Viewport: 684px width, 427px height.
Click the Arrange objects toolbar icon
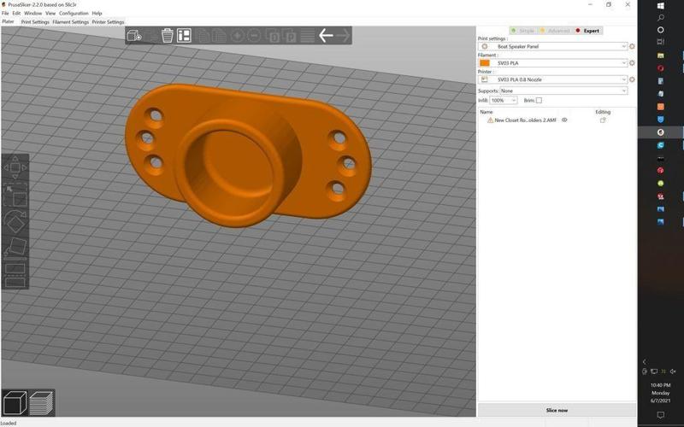(x=184, y=35)
